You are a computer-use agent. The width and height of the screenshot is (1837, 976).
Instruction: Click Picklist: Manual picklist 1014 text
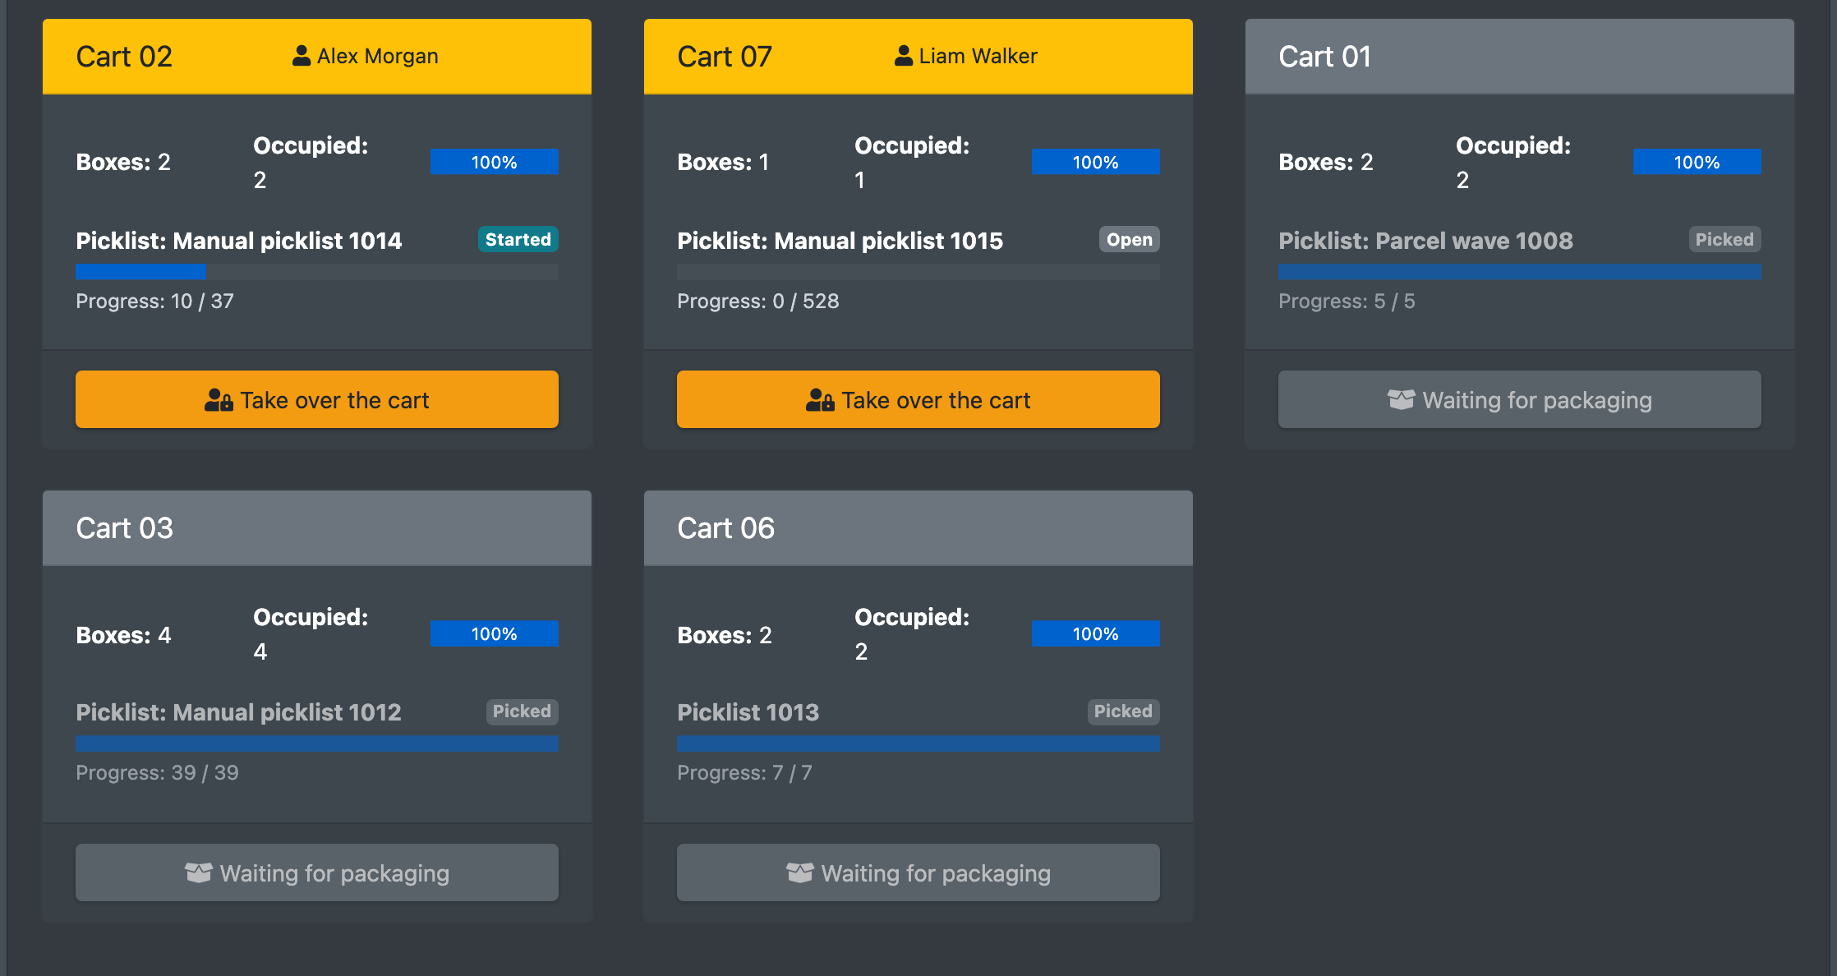tap(239, 241)
